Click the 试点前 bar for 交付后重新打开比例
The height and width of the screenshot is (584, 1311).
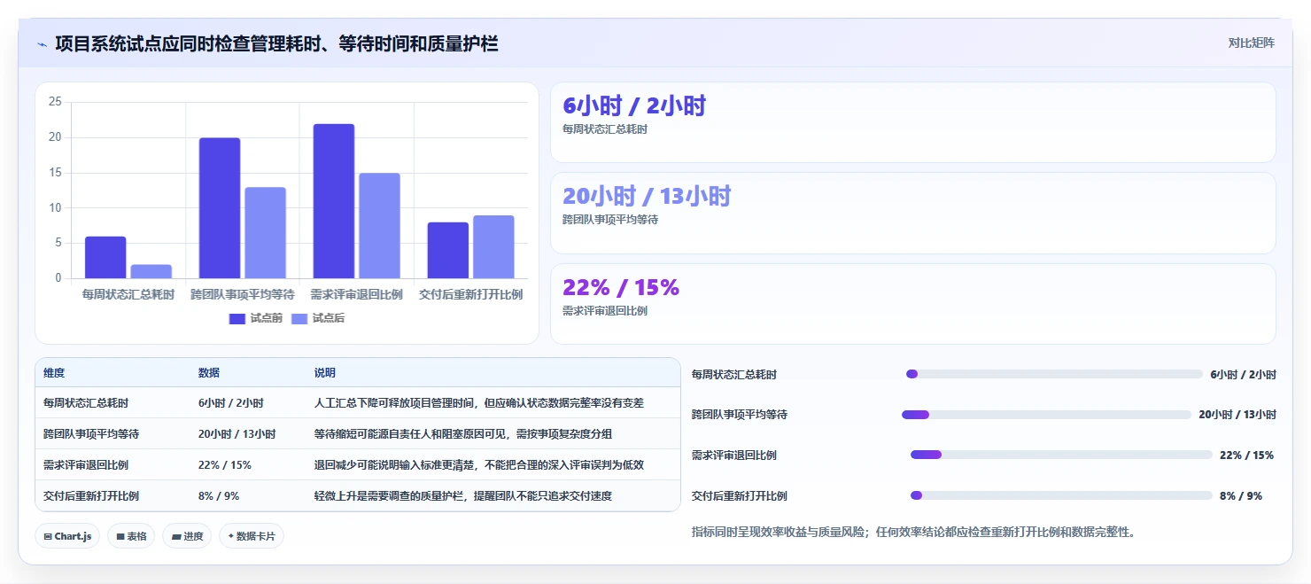click(x=448, y=251)
